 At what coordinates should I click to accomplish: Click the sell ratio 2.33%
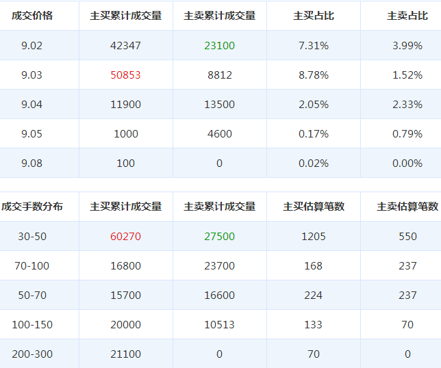(x=407, y=105)
